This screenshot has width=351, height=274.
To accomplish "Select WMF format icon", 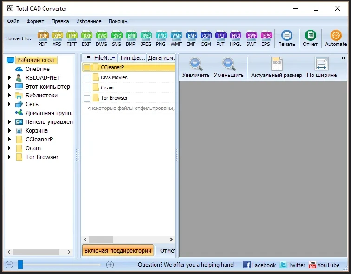I will click(176, 38).
